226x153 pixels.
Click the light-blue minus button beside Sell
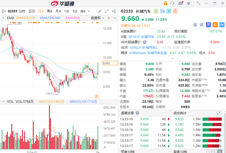coord(222,25)
